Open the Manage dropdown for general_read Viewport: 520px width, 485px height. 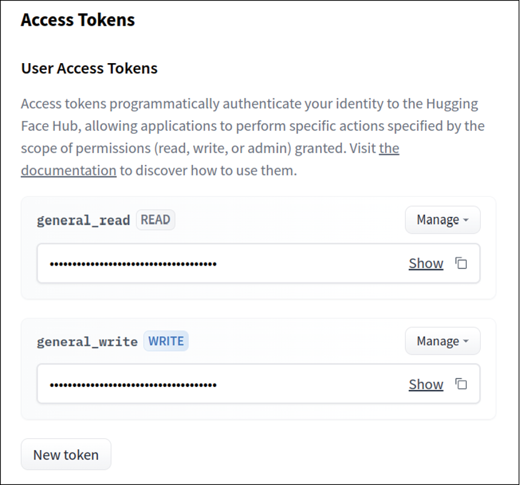coord(442,220)
